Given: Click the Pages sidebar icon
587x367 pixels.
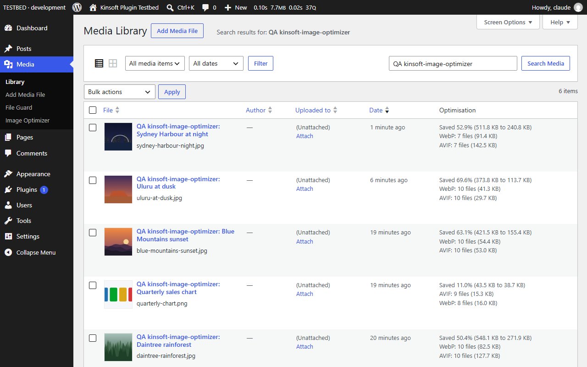Looking at the screenshot, I should click(8, 137).
